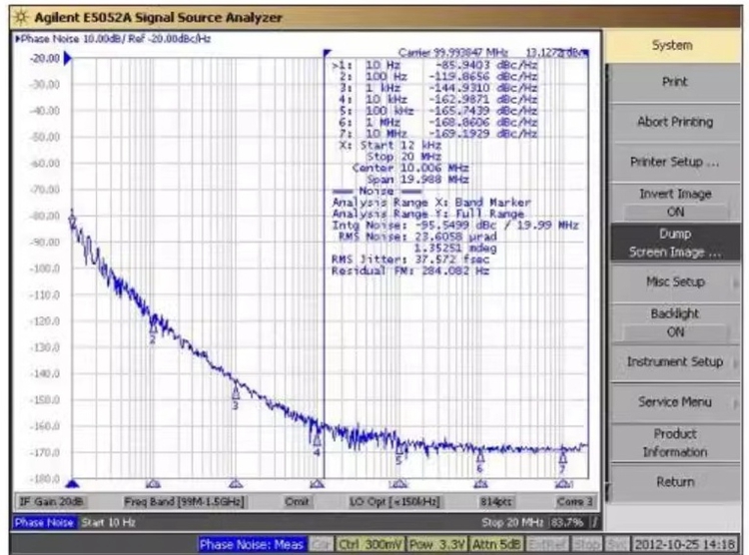Image resolution: width=749 pixels, height=555 pixels.
Task: Select the Phase Noise tab at bottom left
Action: (x=43, y=521)
